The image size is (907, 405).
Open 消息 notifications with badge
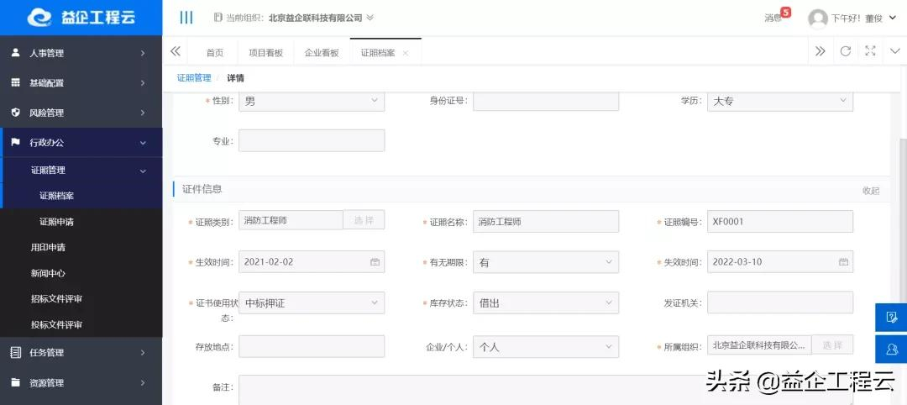click(777, 16)
